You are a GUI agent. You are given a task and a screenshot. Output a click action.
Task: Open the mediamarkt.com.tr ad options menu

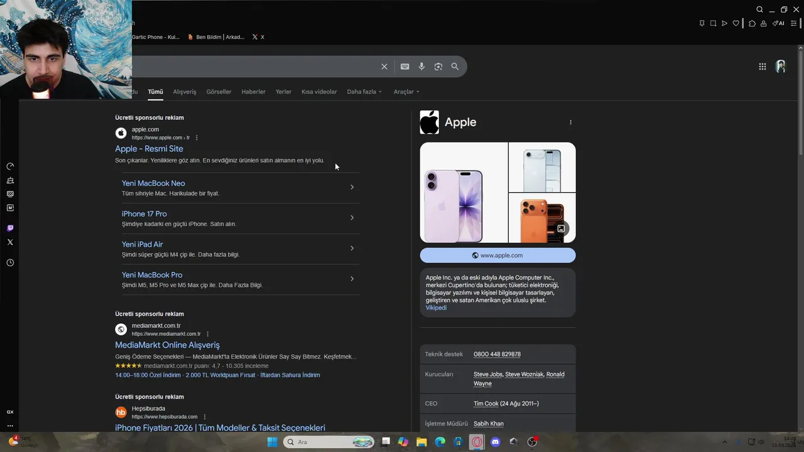point(208,334)
